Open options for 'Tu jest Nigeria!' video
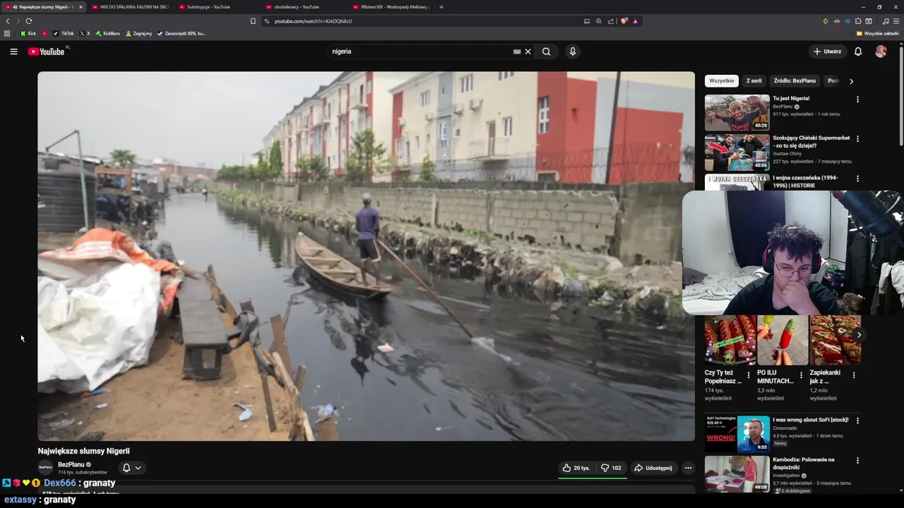904x508 pixels. 858,99
